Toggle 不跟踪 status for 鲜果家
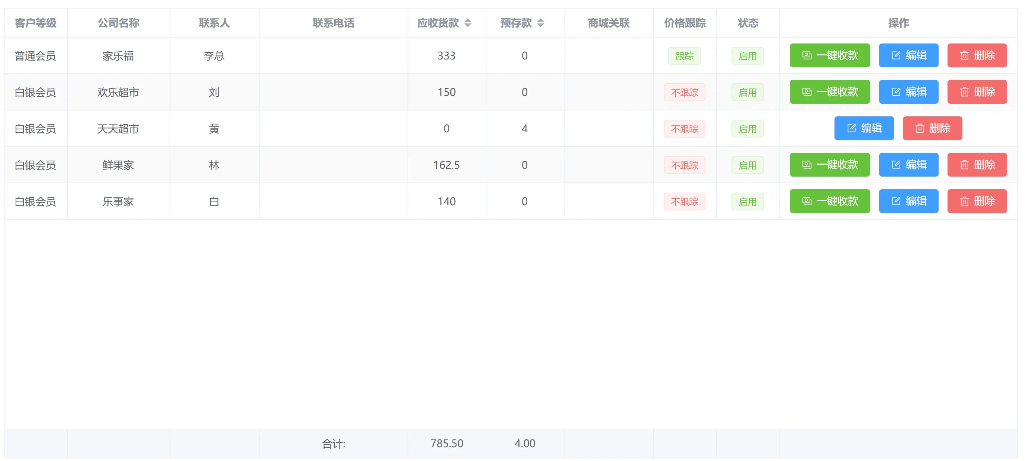Image resolution: width=1026 pixels, height=461 pixels. pos(684,164)
